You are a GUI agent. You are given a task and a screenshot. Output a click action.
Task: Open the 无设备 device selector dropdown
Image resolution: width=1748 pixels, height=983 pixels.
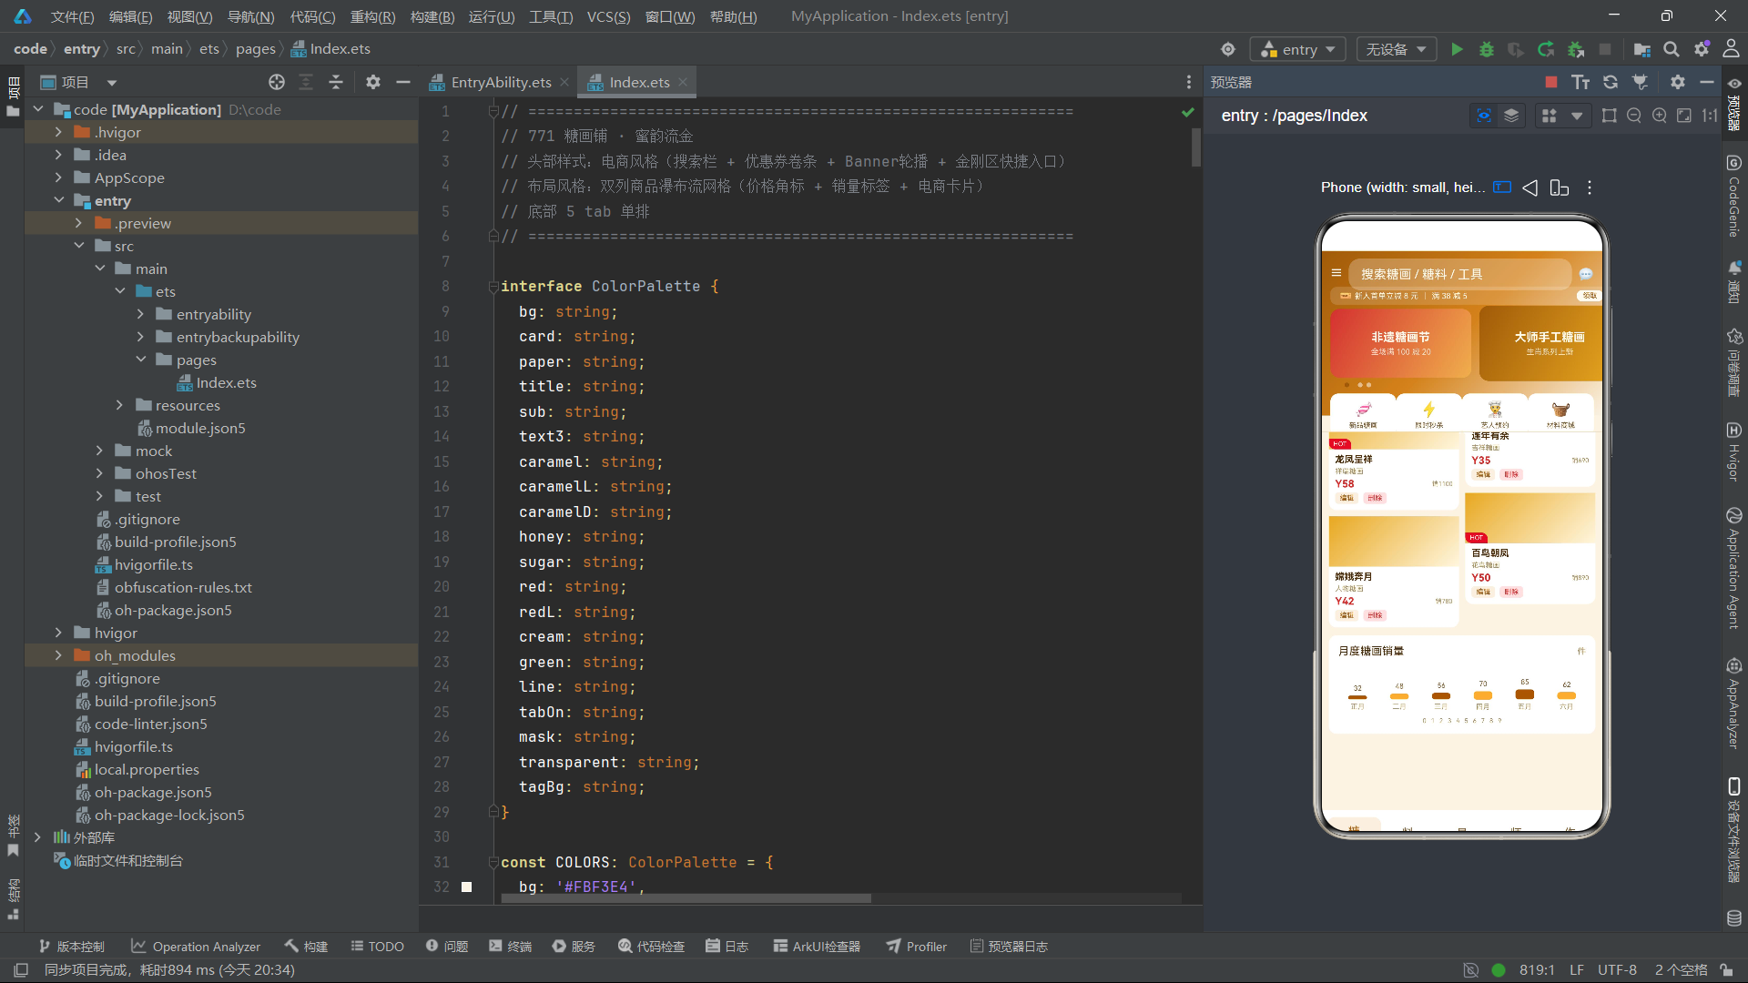[x=1396, y=49]
